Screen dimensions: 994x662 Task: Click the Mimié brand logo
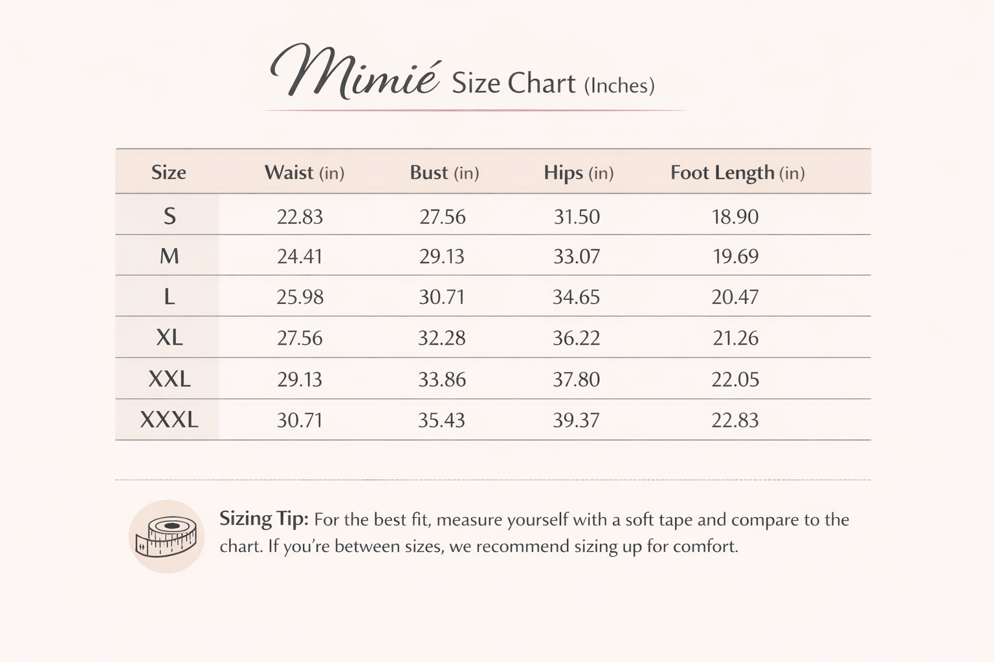355,74
